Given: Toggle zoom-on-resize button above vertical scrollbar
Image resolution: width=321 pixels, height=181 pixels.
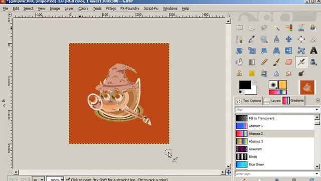Looking at the screenshot, I should click(229, 15).
